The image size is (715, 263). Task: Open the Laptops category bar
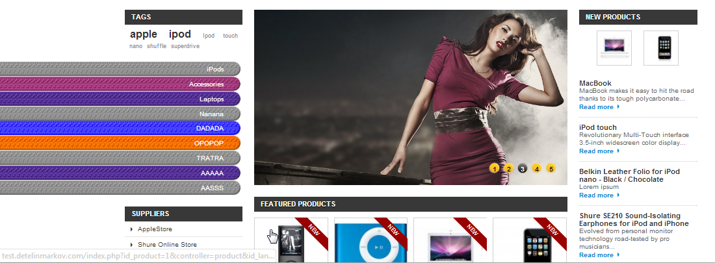point(120,99)
